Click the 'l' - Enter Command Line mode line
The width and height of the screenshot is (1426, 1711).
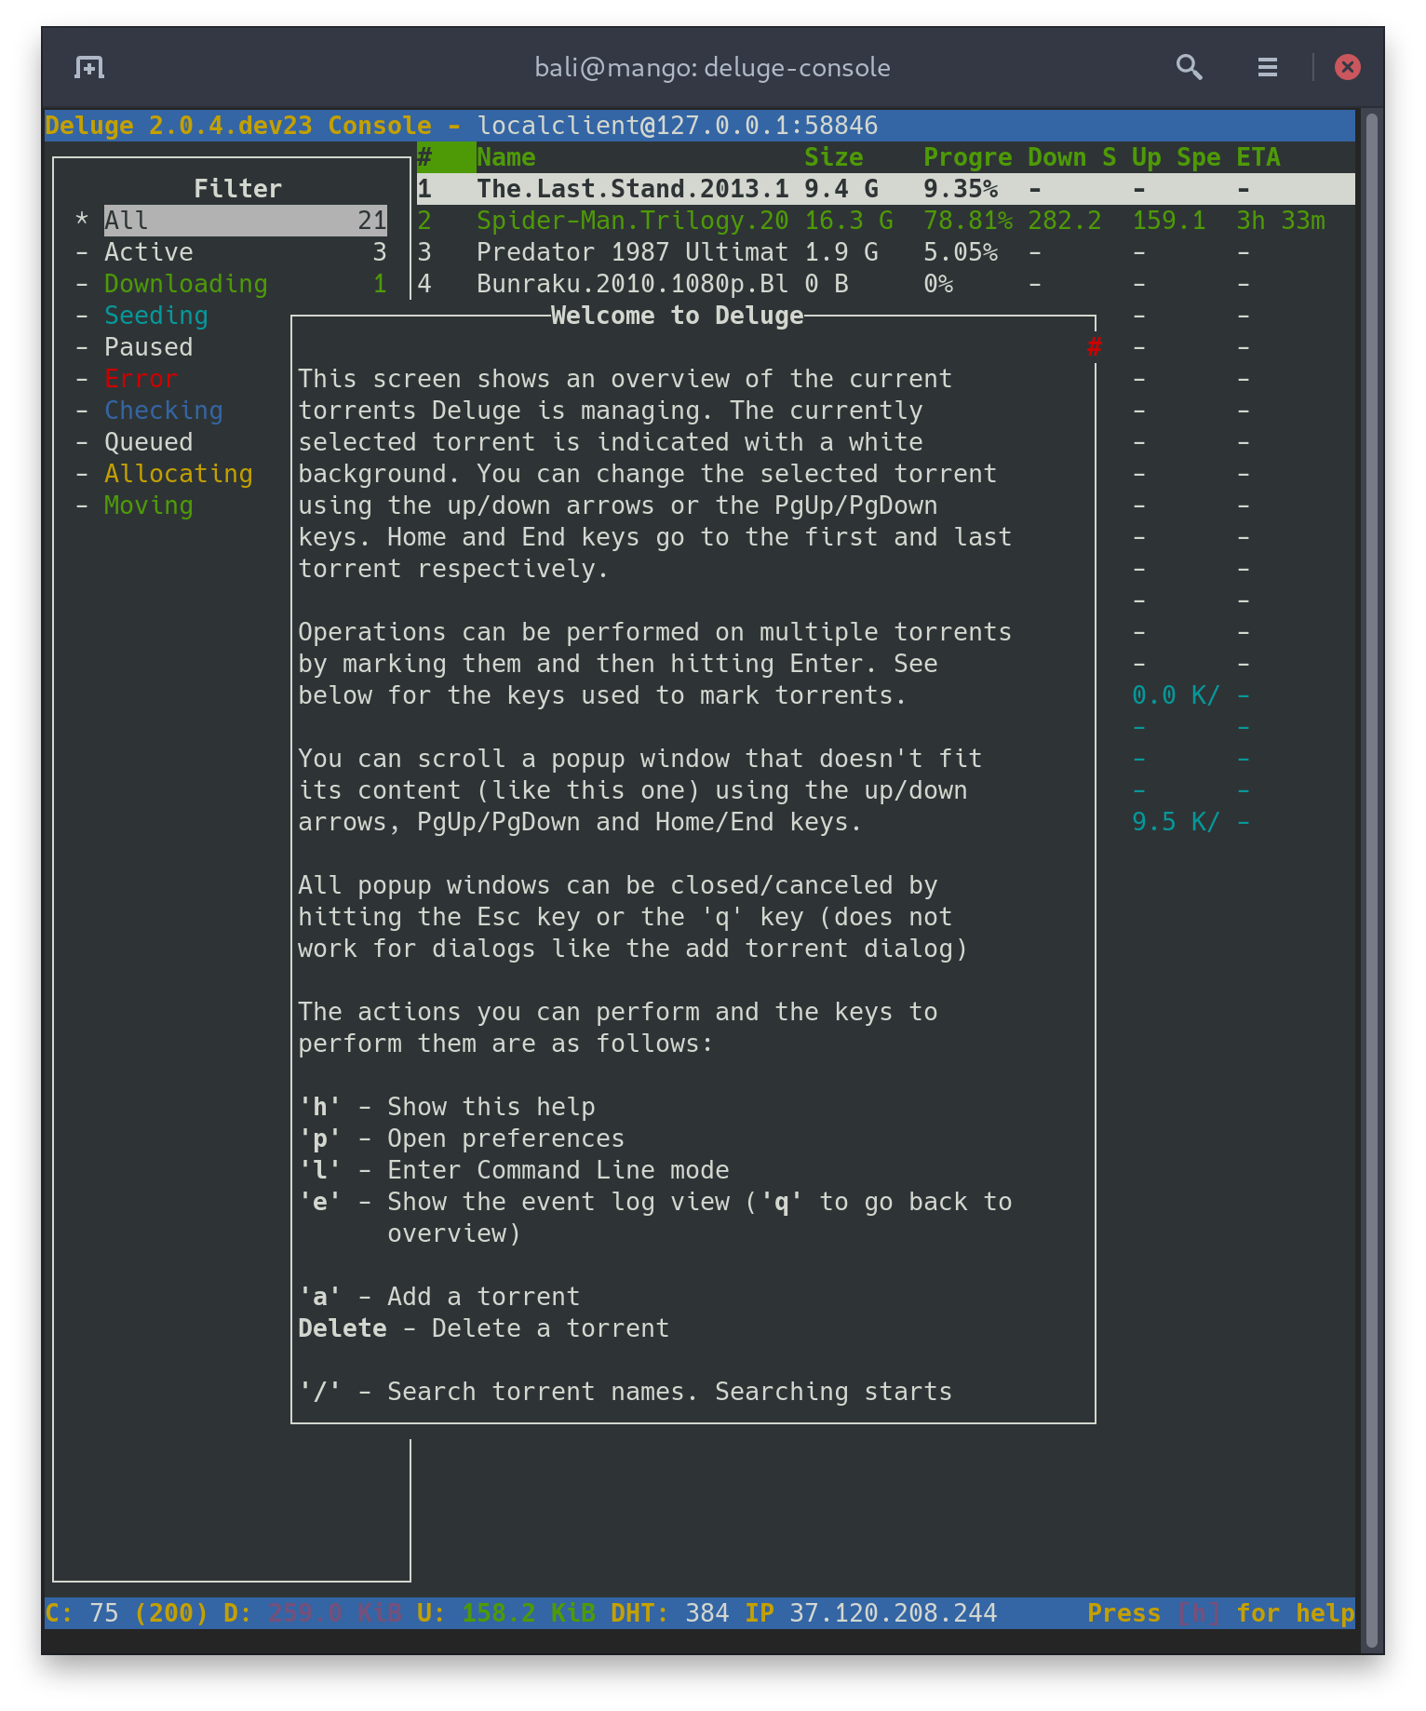(513, 1170)
